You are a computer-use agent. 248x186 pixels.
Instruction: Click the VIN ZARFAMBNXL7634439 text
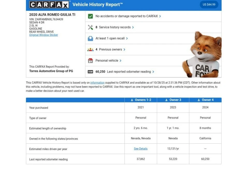46,19
